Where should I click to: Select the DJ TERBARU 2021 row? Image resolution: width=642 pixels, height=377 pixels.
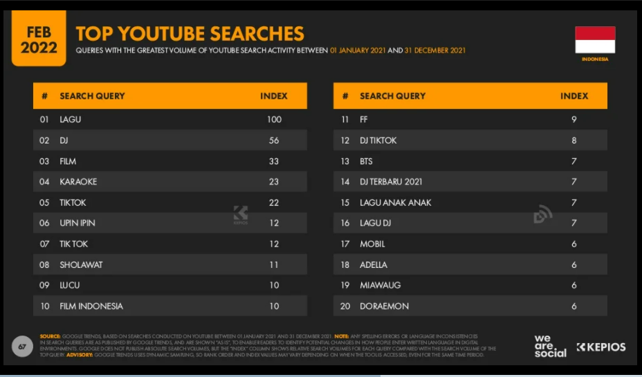tap(470, 182)
